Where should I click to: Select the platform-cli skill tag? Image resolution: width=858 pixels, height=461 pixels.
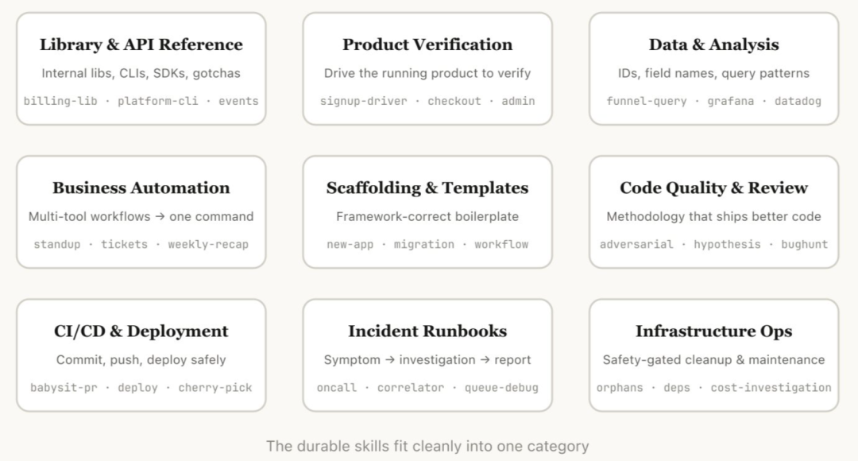tap(157, 101)
